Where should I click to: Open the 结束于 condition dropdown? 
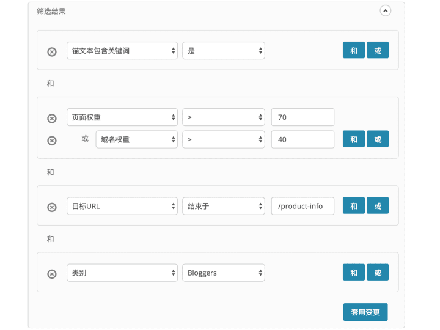pos(224,206)
